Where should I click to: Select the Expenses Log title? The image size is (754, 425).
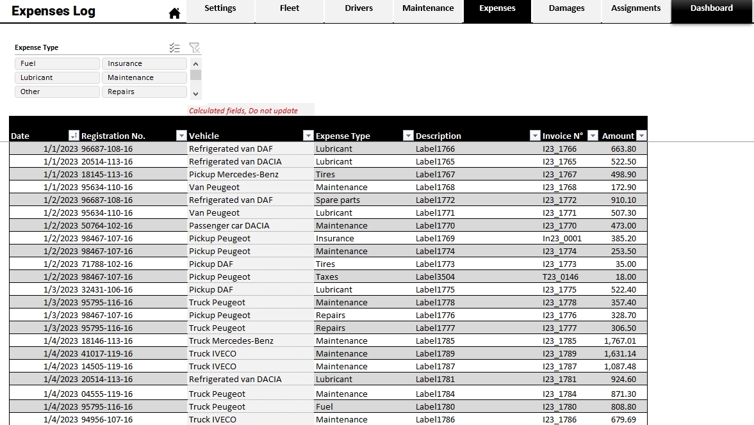[53, 11]
